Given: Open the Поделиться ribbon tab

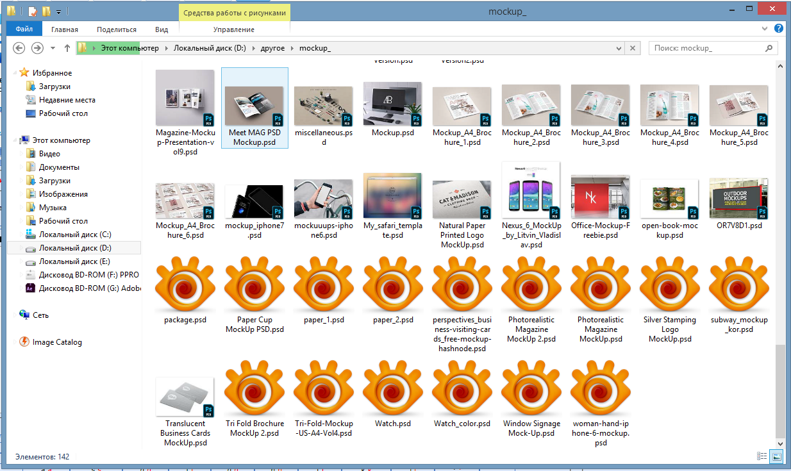Looking at the screenshot, I should pos(117,29).
